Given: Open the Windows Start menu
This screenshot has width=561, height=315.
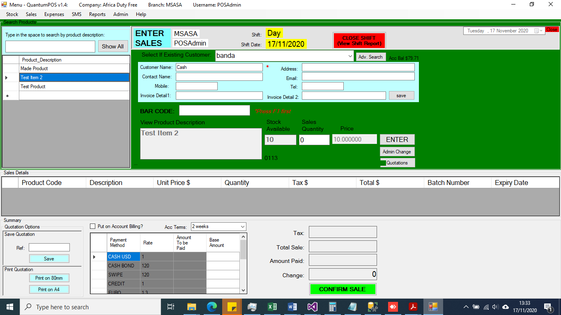Looking at the screenshot, I should click(10, 307).
